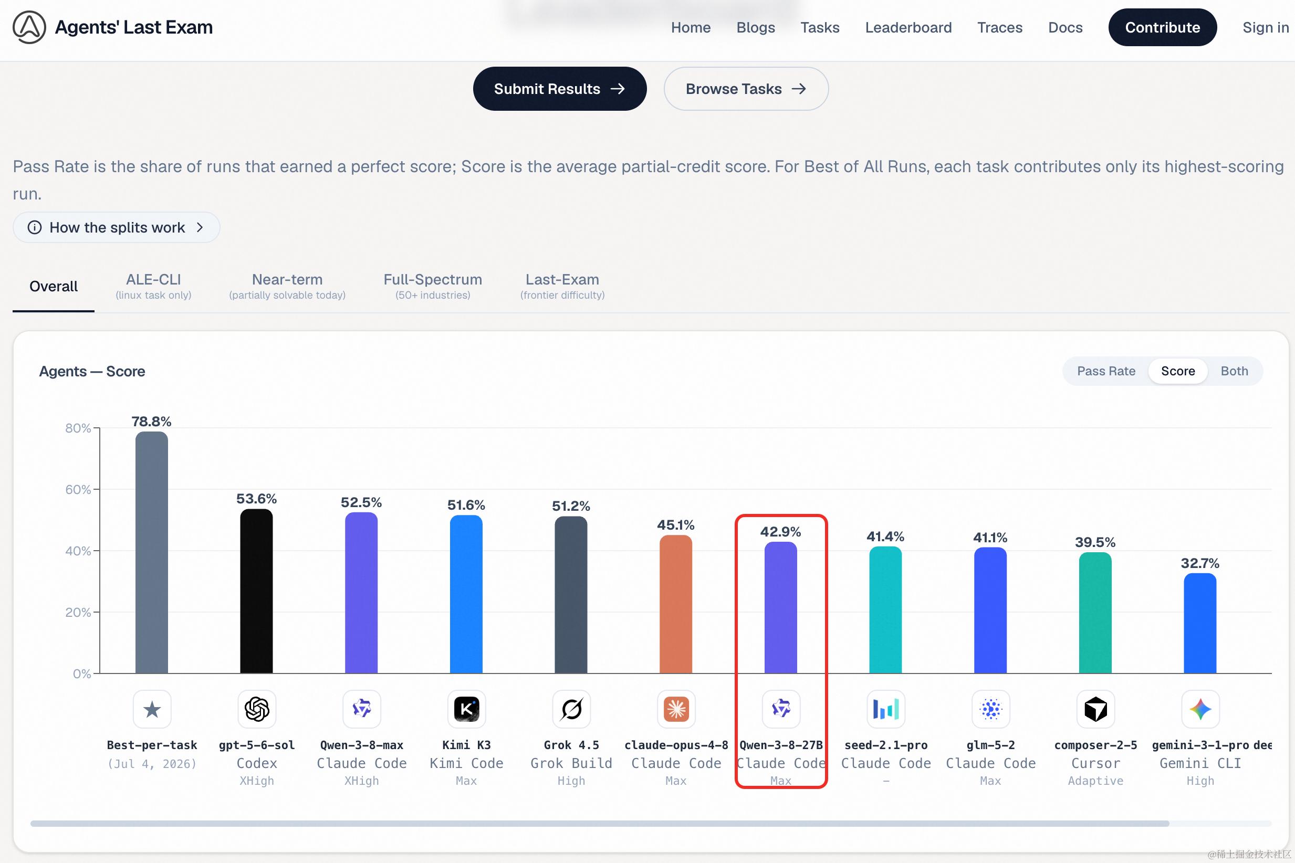Switch to the ALE-CLI tab
Screen dimensions: 1295x863
(154, 287)
